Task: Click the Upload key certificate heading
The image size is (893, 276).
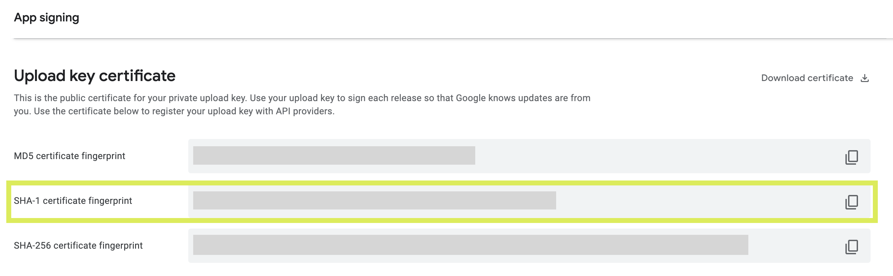Action: (95, 76)
